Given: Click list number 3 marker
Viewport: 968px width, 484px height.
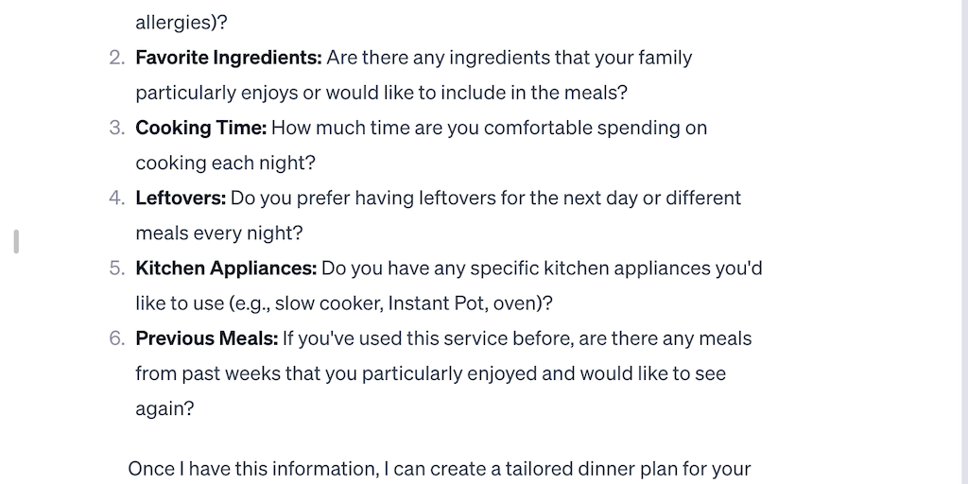Looking at the screenshot, I should tap(116, 128).
